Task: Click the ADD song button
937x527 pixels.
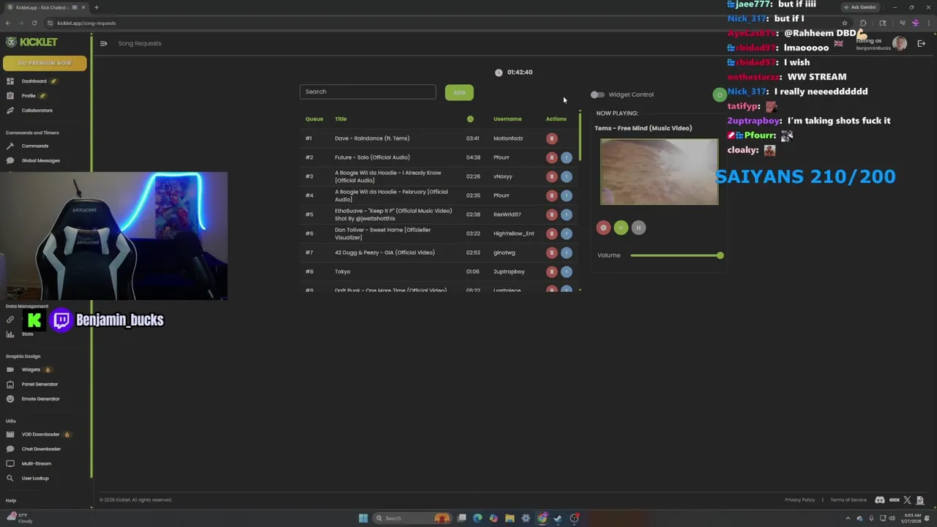Action: [459, 92]
